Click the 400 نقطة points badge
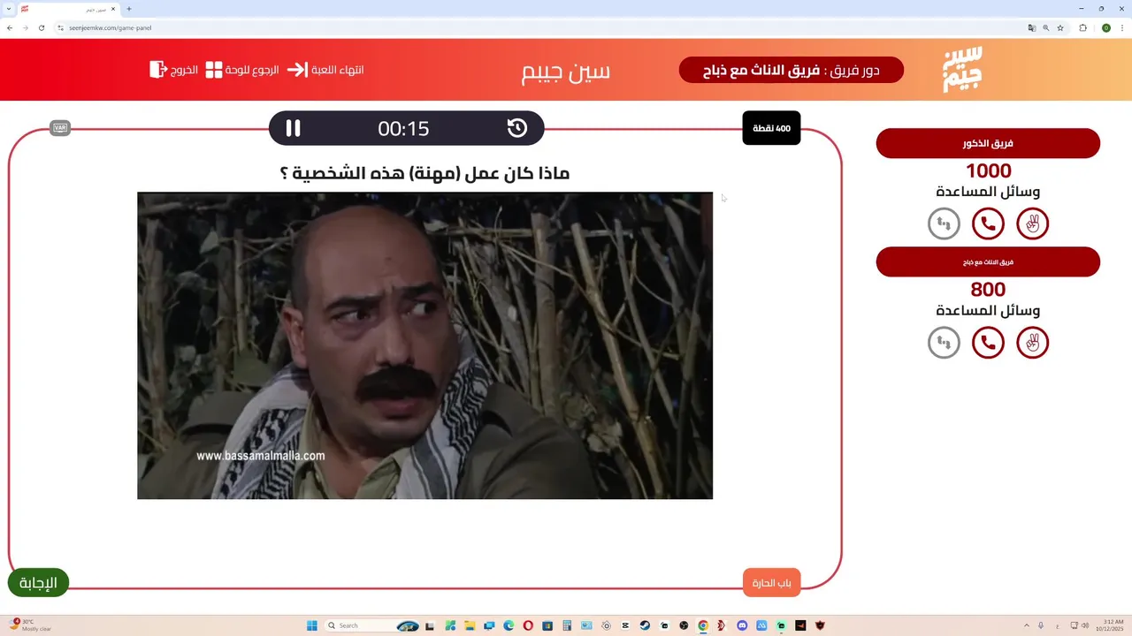Screen dimensions: 1132x636 coord(771,128)
